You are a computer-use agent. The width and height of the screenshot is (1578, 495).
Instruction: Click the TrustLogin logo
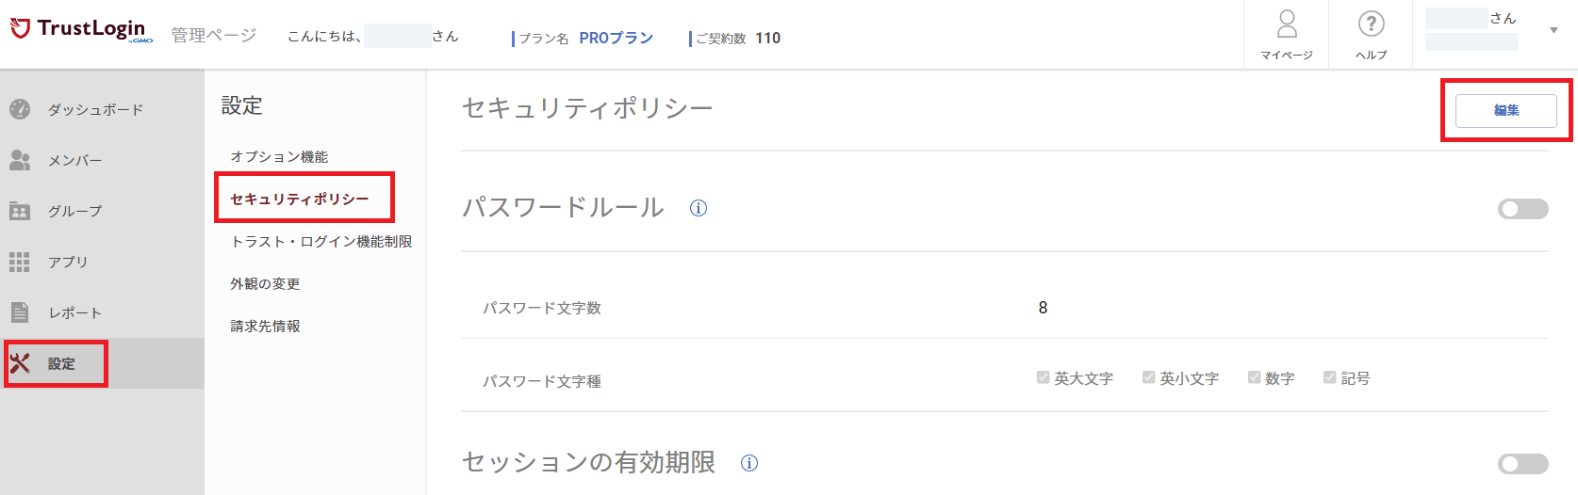tap(81, 29)
